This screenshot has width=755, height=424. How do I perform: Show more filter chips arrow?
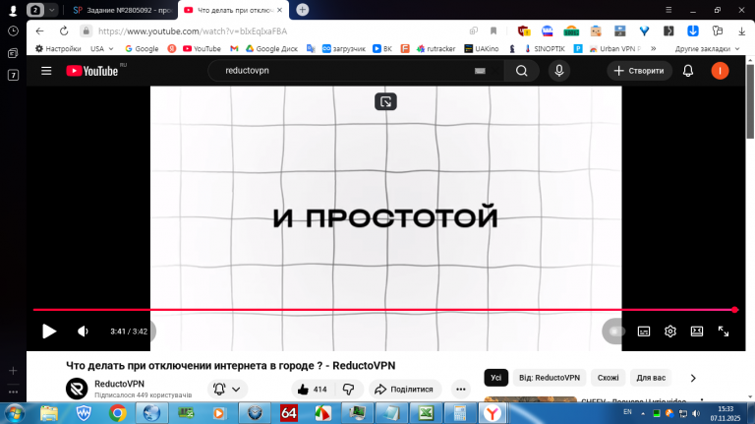[693, 378]
